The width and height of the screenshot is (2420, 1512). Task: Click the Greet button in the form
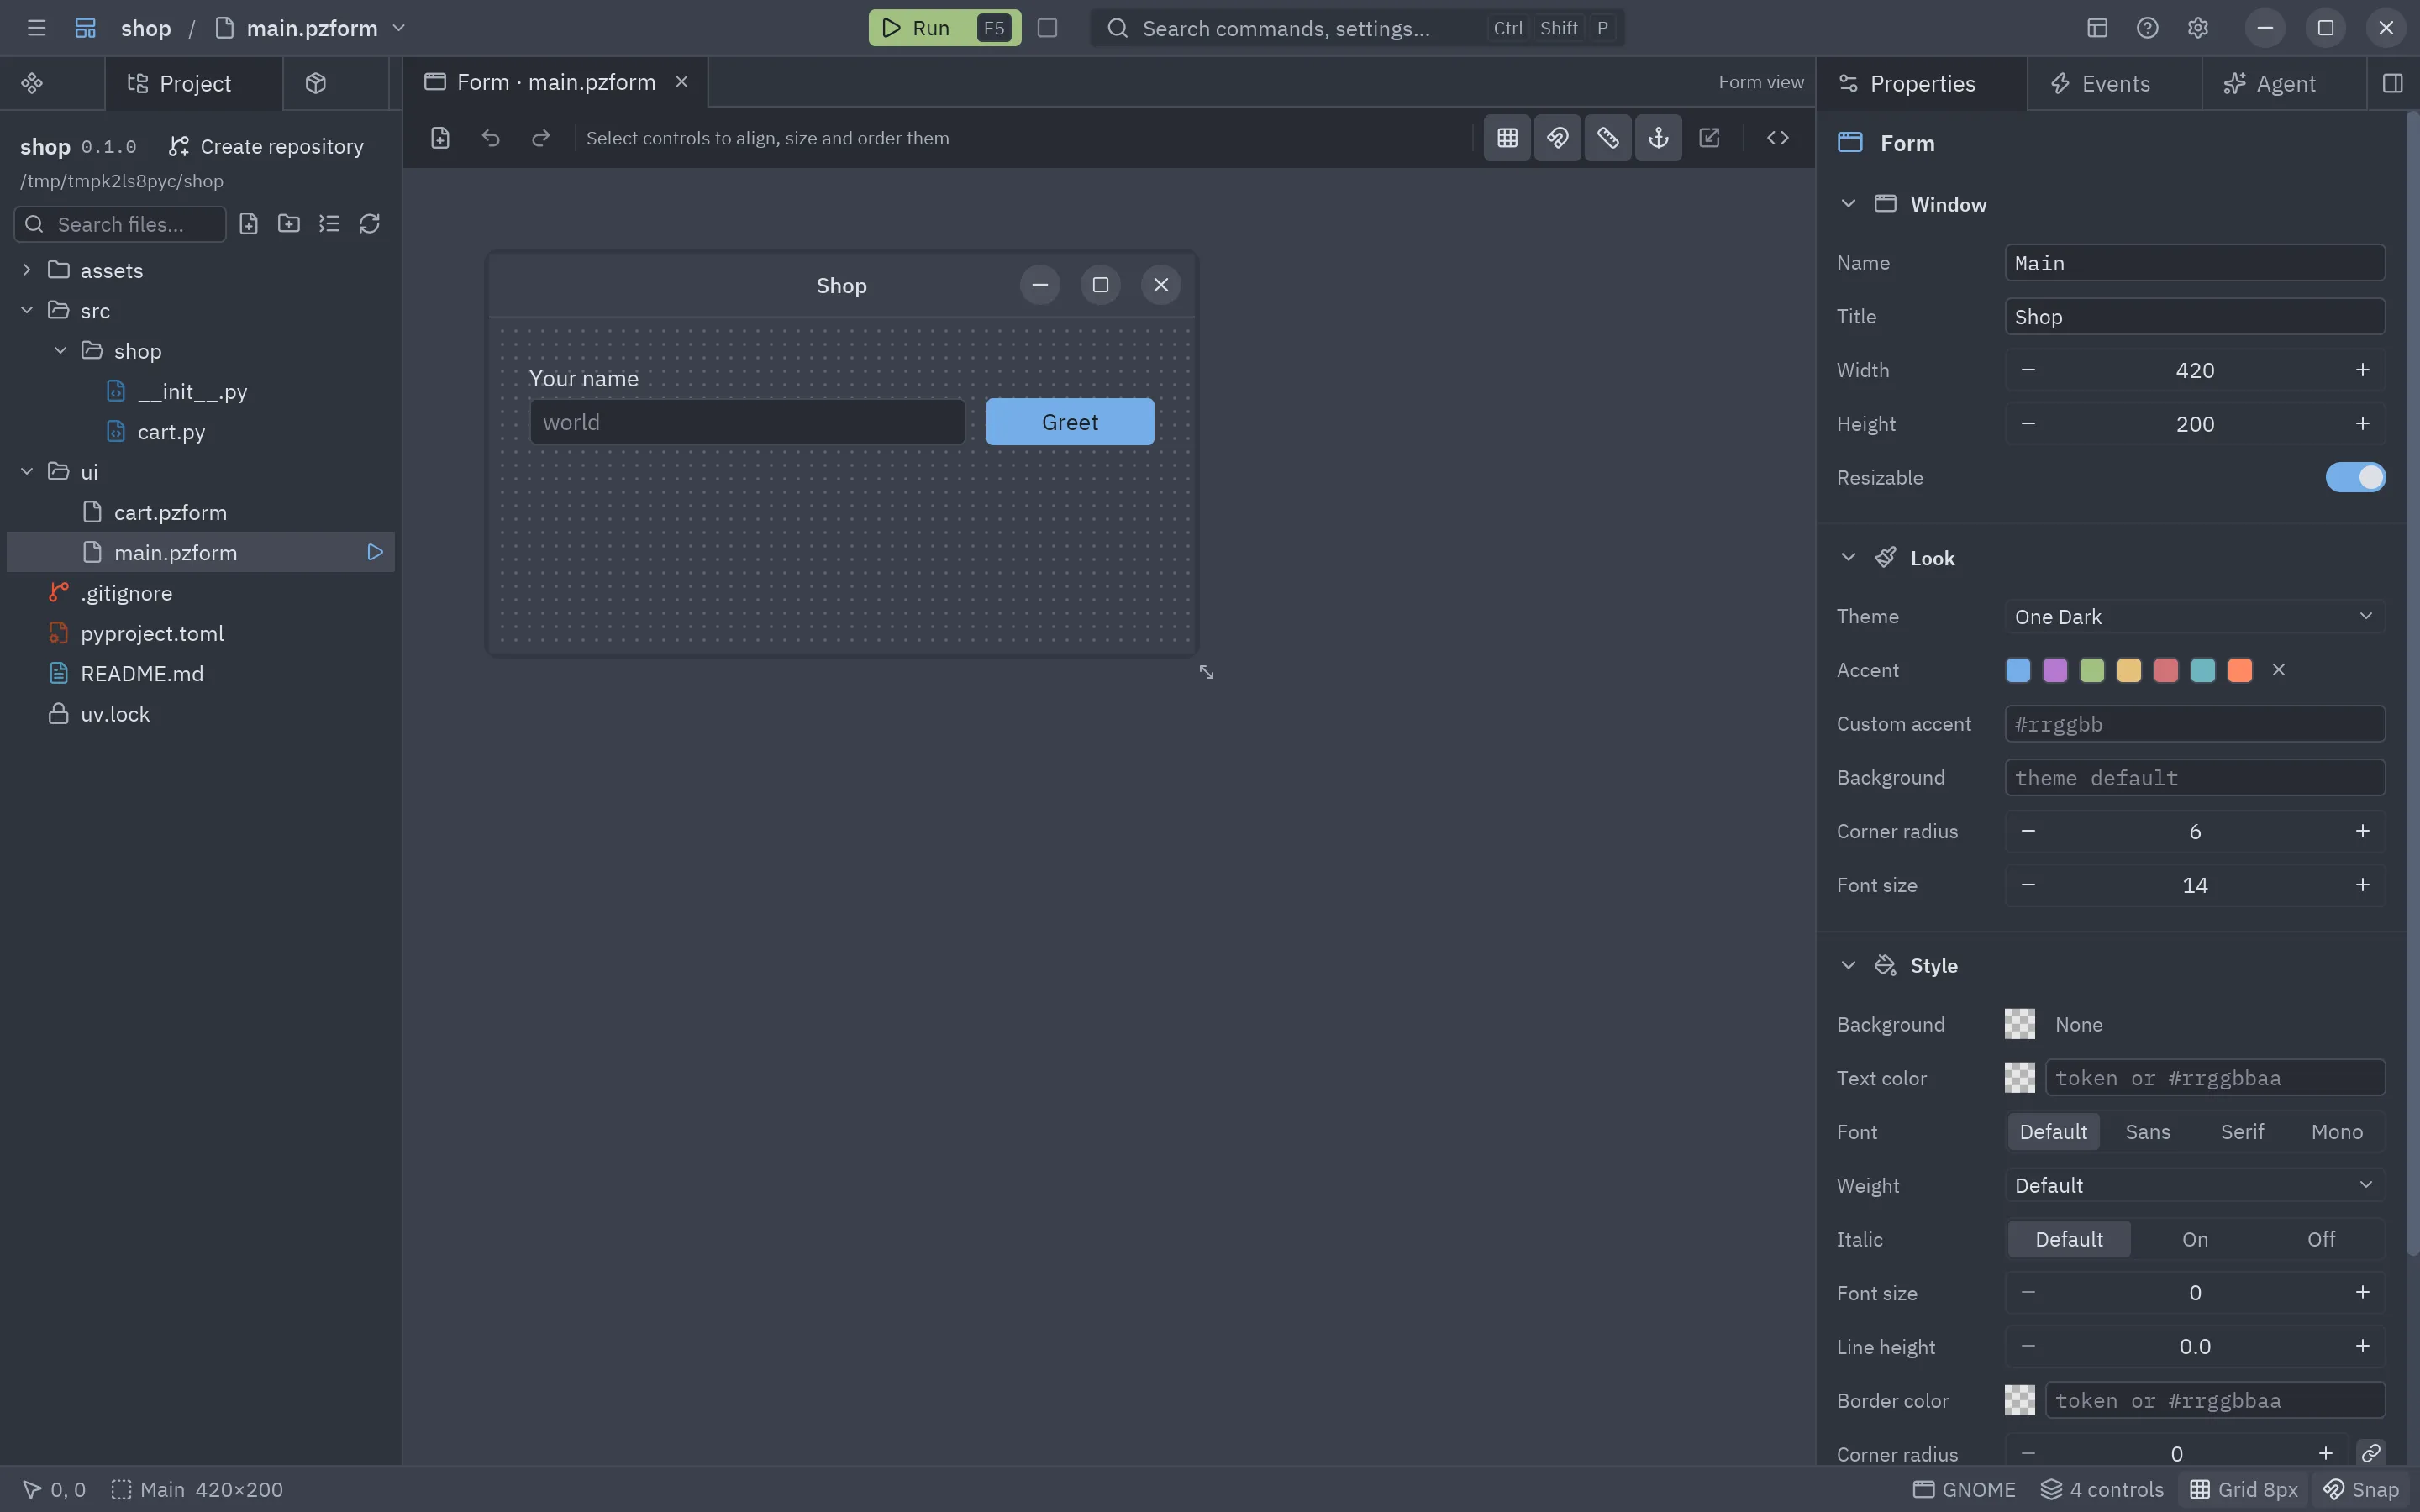pyautogui.click(x=1070, y=422)
